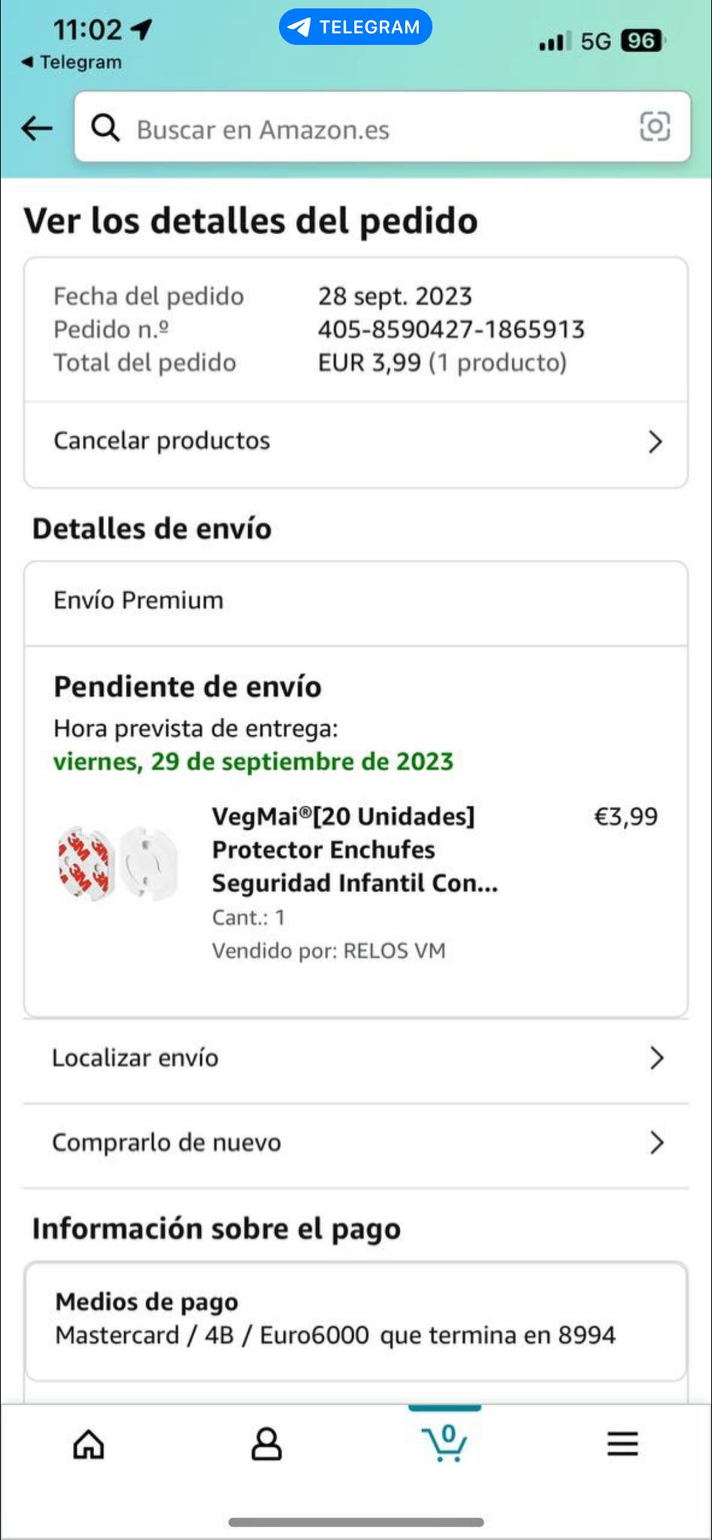Viewport: 712px width, 1540px height.
Task: Return to Telegram via back link
Action: (x=71, y=62)
